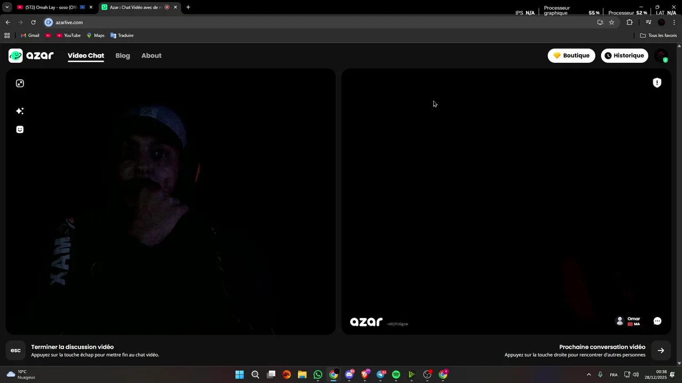
Task: Open the Windows Start menu
Action: click(240, 374)
